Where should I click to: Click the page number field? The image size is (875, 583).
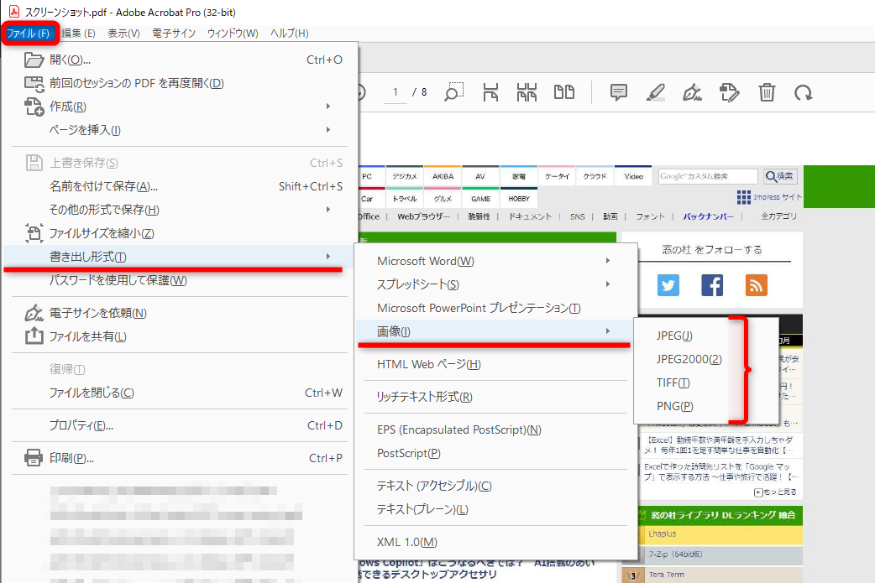pyautogui.click(x=395, y=92)
